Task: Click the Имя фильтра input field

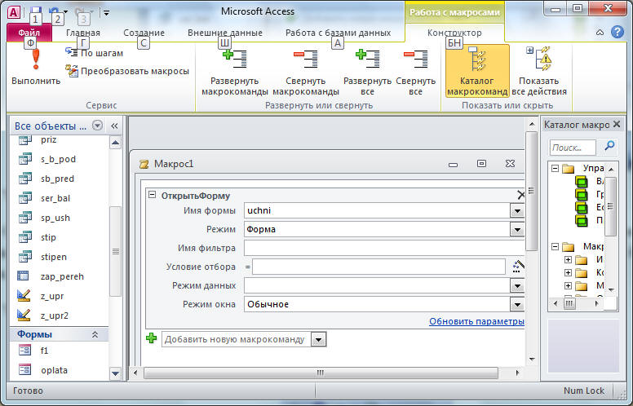Action: click(384, 248)
